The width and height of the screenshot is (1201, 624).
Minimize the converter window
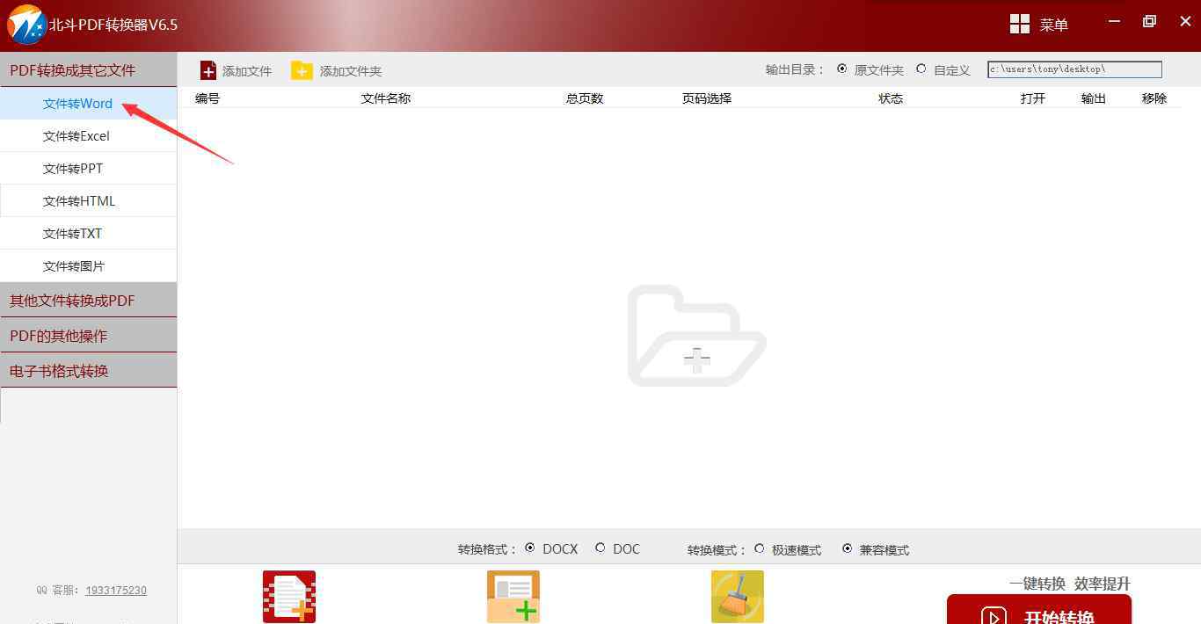tap(1115, 22)
